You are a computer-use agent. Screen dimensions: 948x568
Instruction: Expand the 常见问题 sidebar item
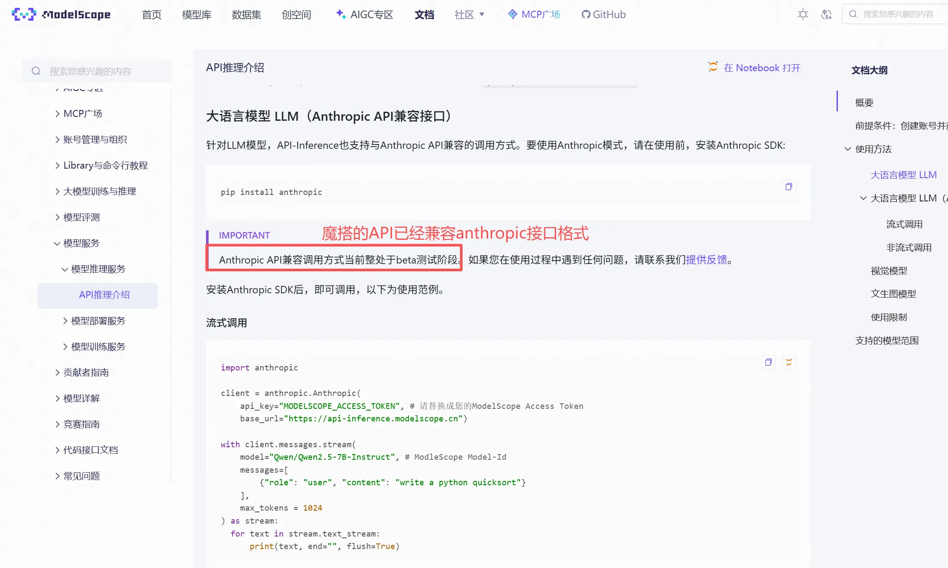click(x=57, y=476)
